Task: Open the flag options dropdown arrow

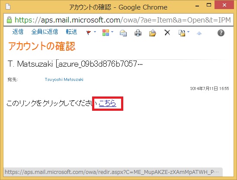Action: (95, 32)
